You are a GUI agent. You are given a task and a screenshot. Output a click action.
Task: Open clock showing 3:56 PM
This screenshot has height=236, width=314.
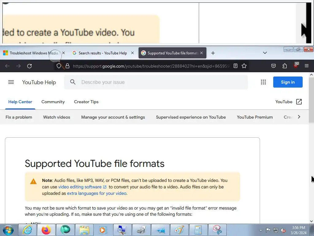[x=298, y=230]
